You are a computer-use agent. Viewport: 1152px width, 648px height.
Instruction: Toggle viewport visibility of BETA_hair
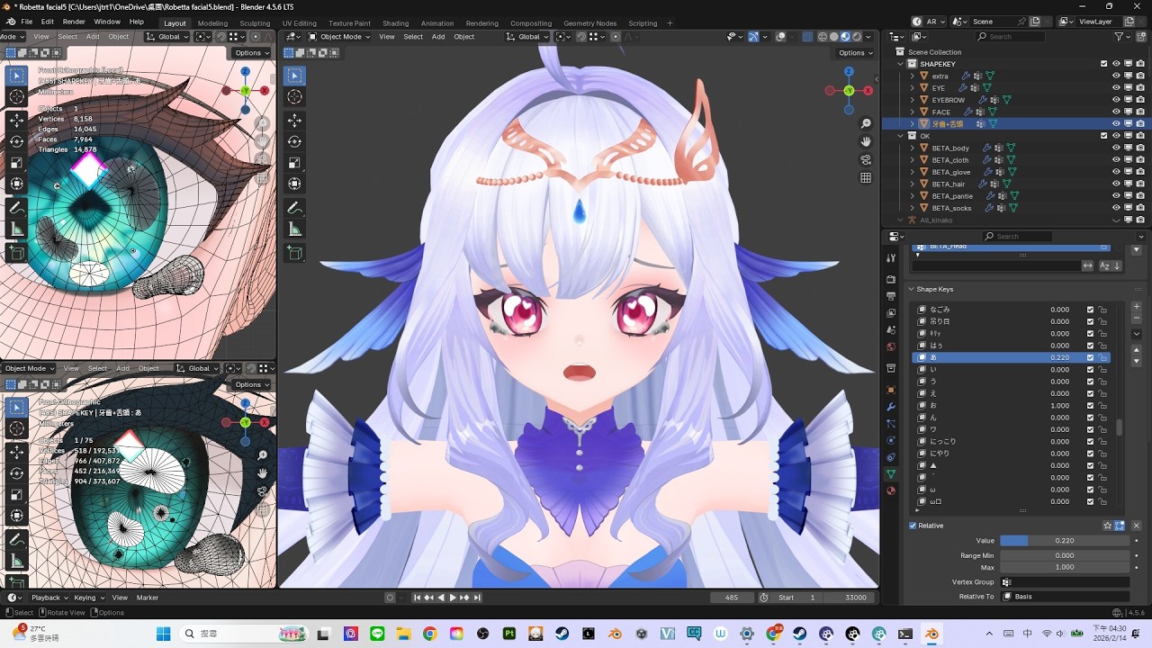(x=1116, y=184)
